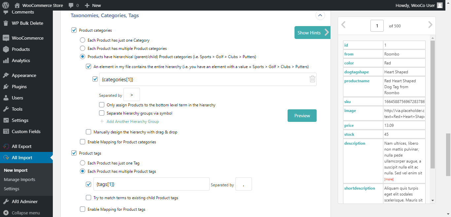This screenshot has width=451, height=217.
Task: Click the Products box icon
Action: click(x=6, y=49)
